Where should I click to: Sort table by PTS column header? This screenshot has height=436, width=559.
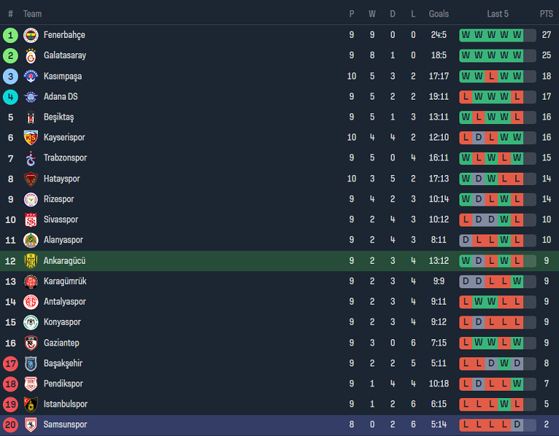tap(546, 14)
